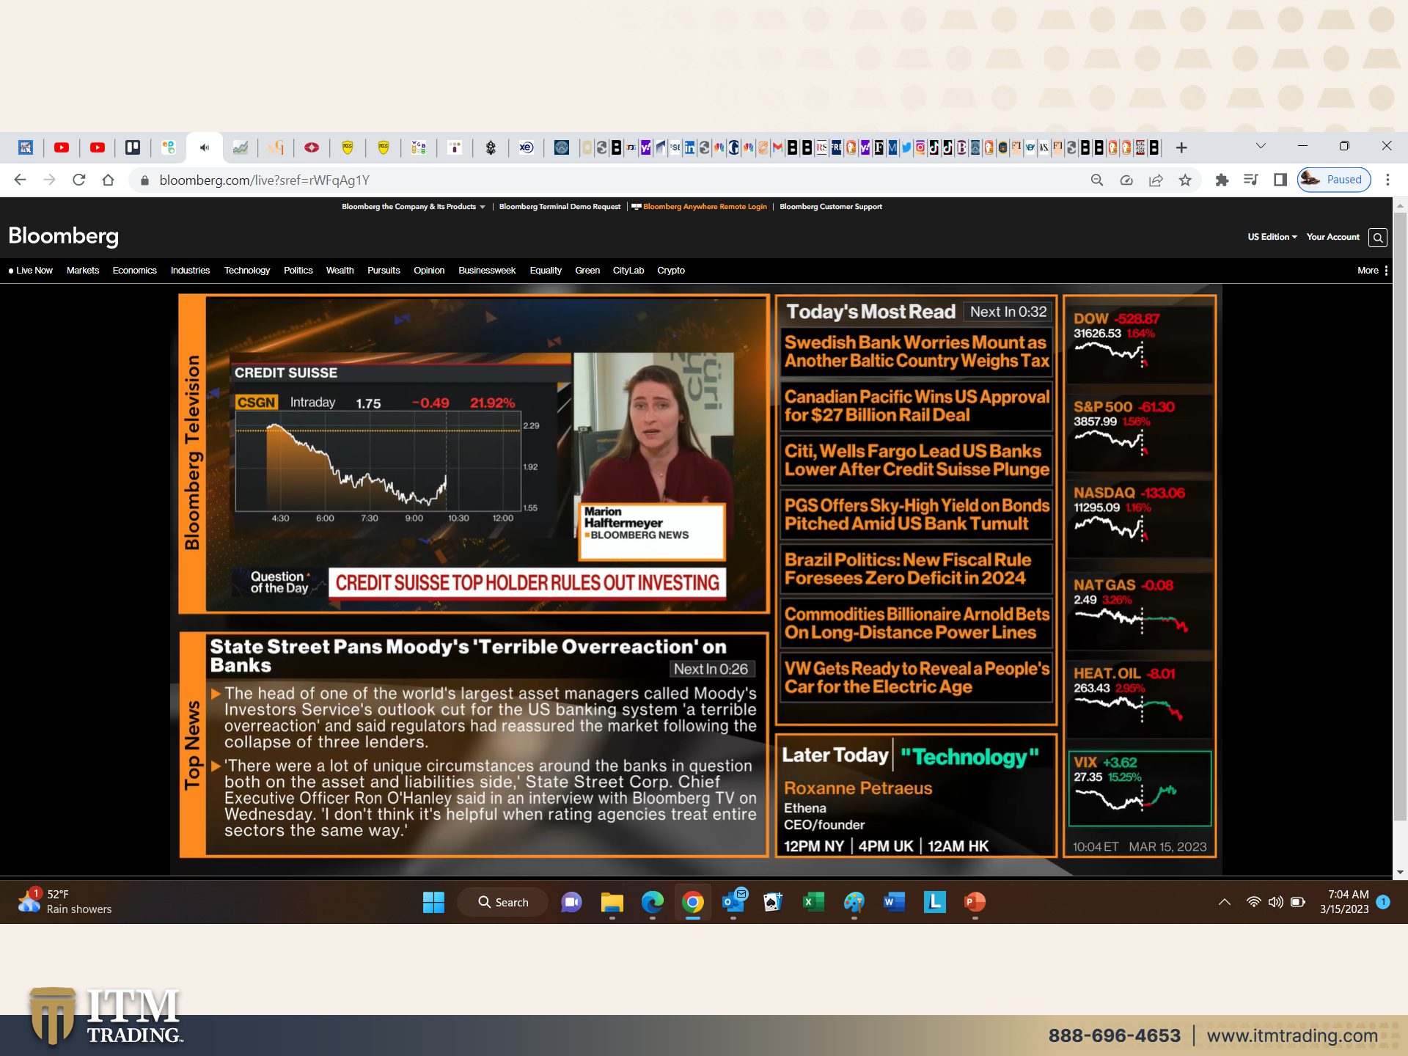The width and height of the screenshot is (1408, 1056).
Task: Open the Technology section
Action: point(247,271)
